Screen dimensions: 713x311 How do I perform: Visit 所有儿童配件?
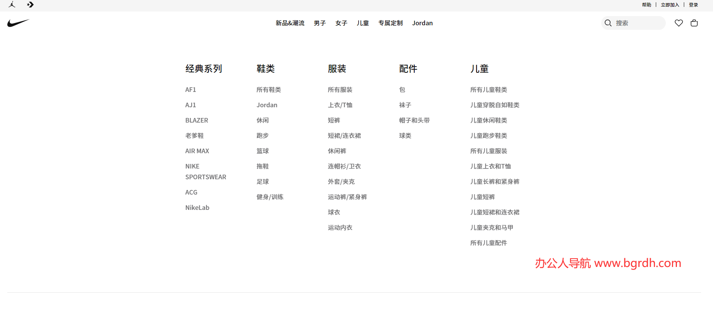click(x=489, y=243)
